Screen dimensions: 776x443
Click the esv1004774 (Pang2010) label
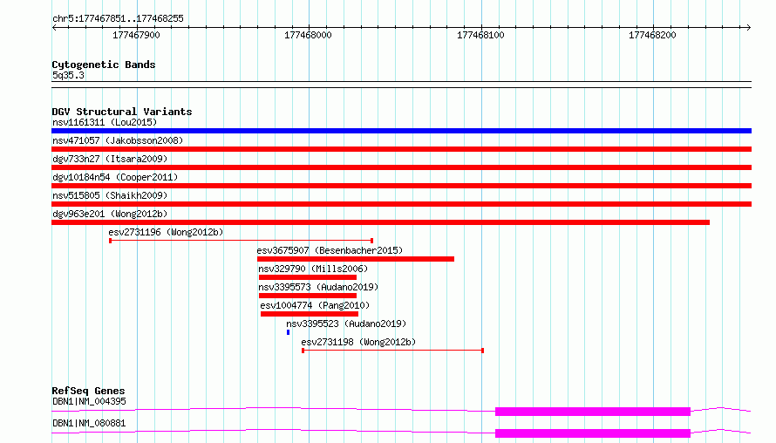point(315,305)
